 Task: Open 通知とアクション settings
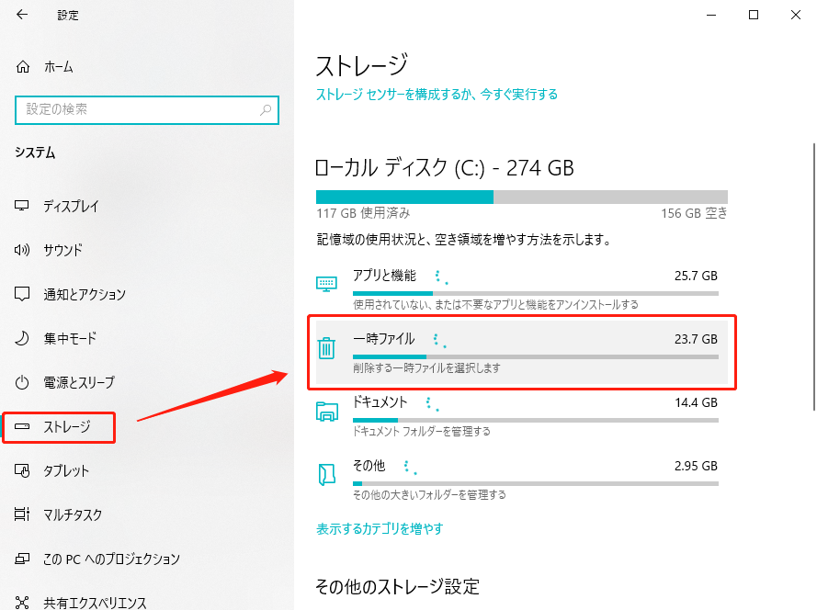(x=147, y=294)
